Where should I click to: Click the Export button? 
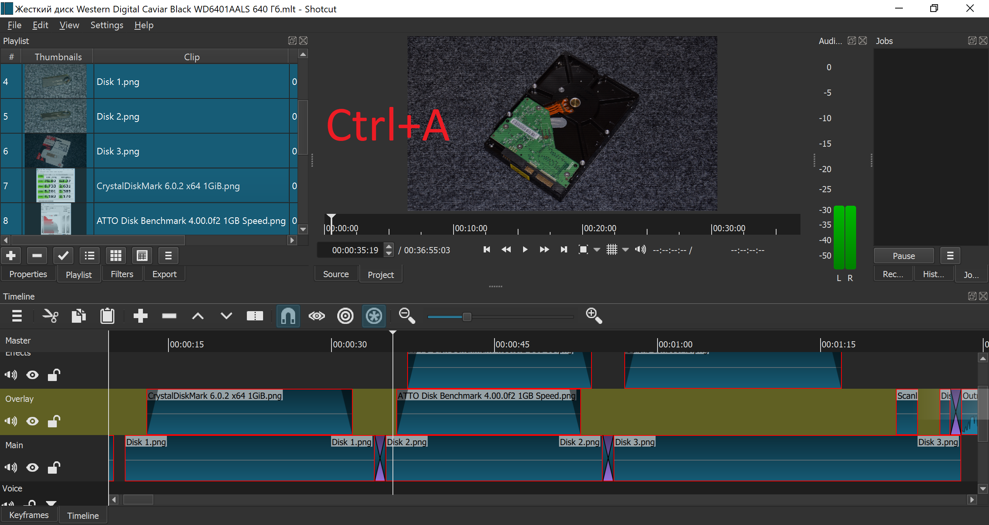coord(165,274)
